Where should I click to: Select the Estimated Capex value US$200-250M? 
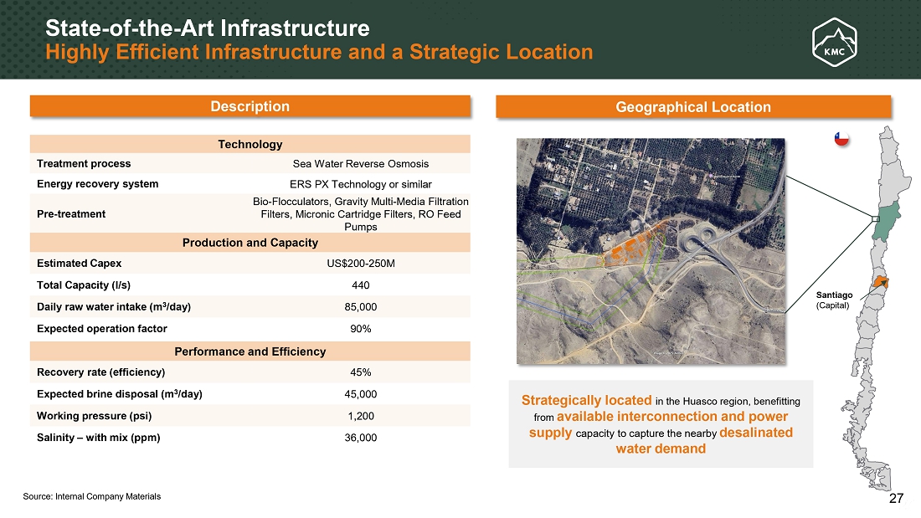[x=360, y=264]
